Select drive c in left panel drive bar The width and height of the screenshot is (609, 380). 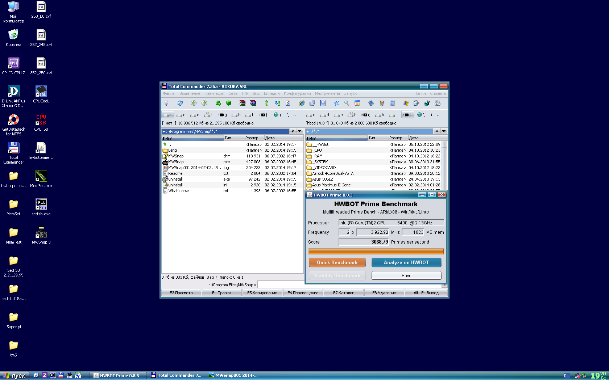click(167, 115)
